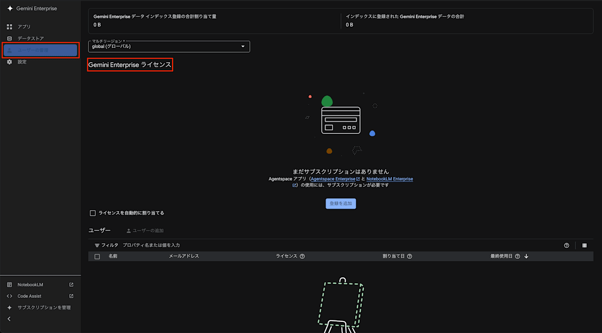
Task: Click the 割り当て日 column header
Action: [x=393, y=256]
